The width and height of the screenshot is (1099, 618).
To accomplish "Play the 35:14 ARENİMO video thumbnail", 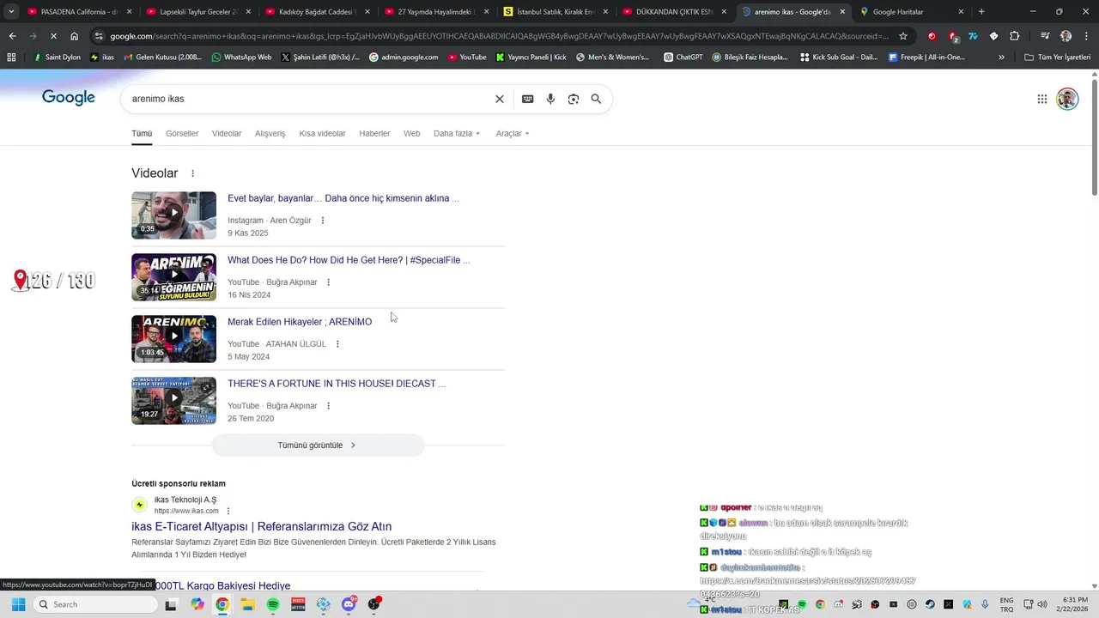I will [173, 277].
